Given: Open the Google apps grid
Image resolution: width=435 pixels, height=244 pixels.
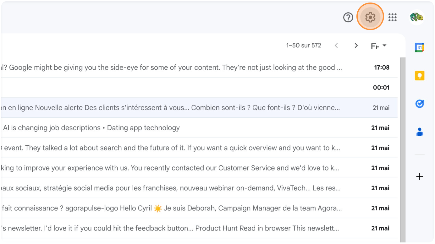Looking at the screenshot, I should [392, 18].
